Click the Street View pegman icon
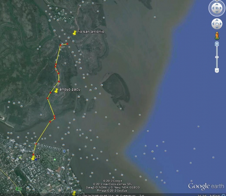 (217, 36)
